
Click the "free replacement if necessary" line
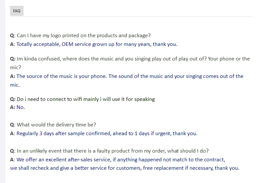click(125, 168)
